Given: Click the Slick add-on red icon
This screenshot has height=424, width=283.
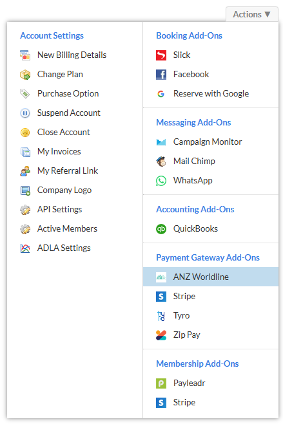Looking at the screenshot, I should pos(161,55).
